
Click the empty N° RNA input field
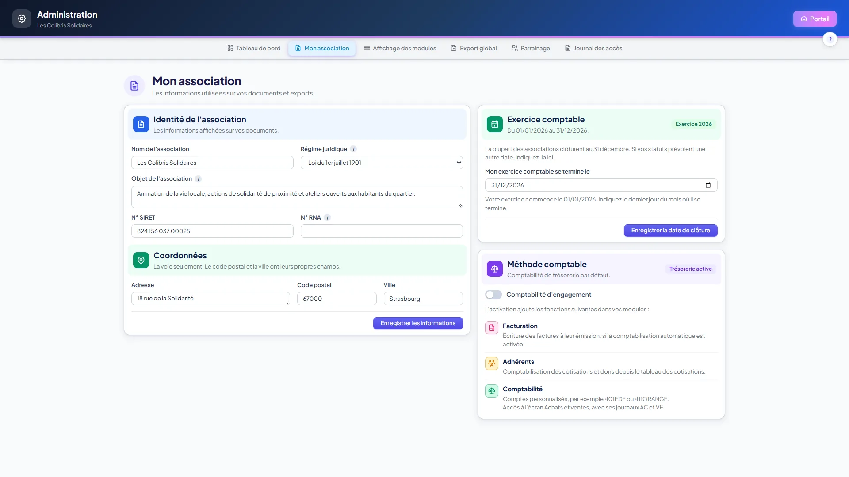point(382,231)
